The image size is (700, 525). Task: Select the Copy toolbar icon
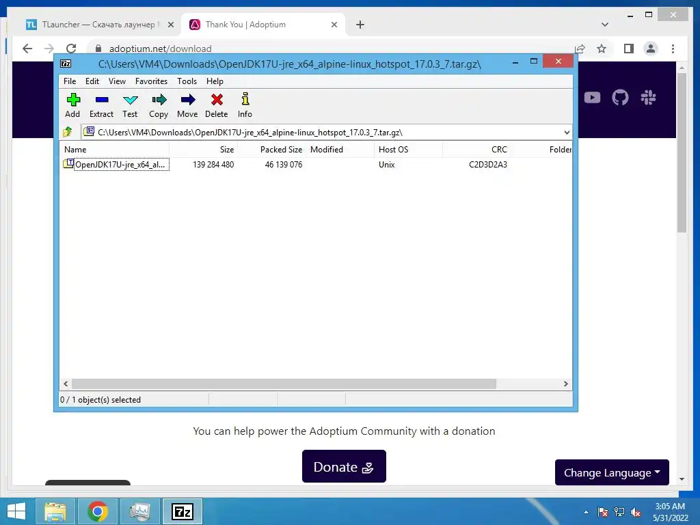159,105
